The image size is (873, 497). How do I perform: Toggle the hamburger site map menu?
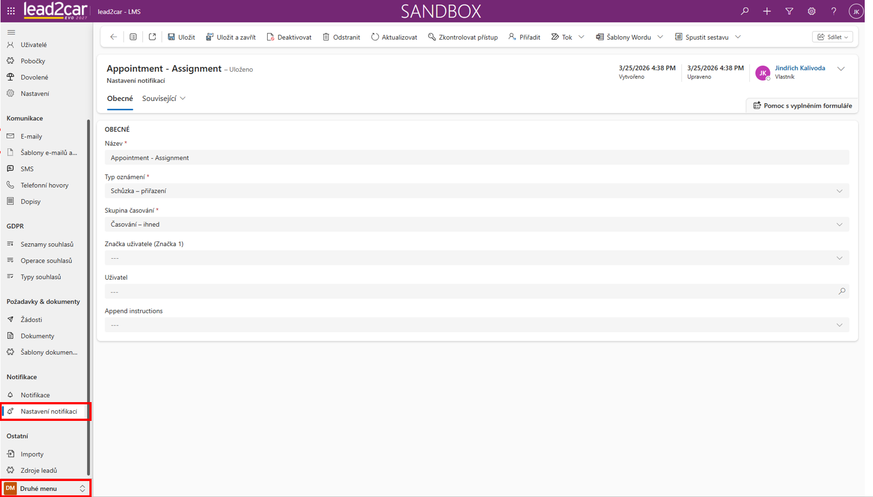click(x=11, y=32)
